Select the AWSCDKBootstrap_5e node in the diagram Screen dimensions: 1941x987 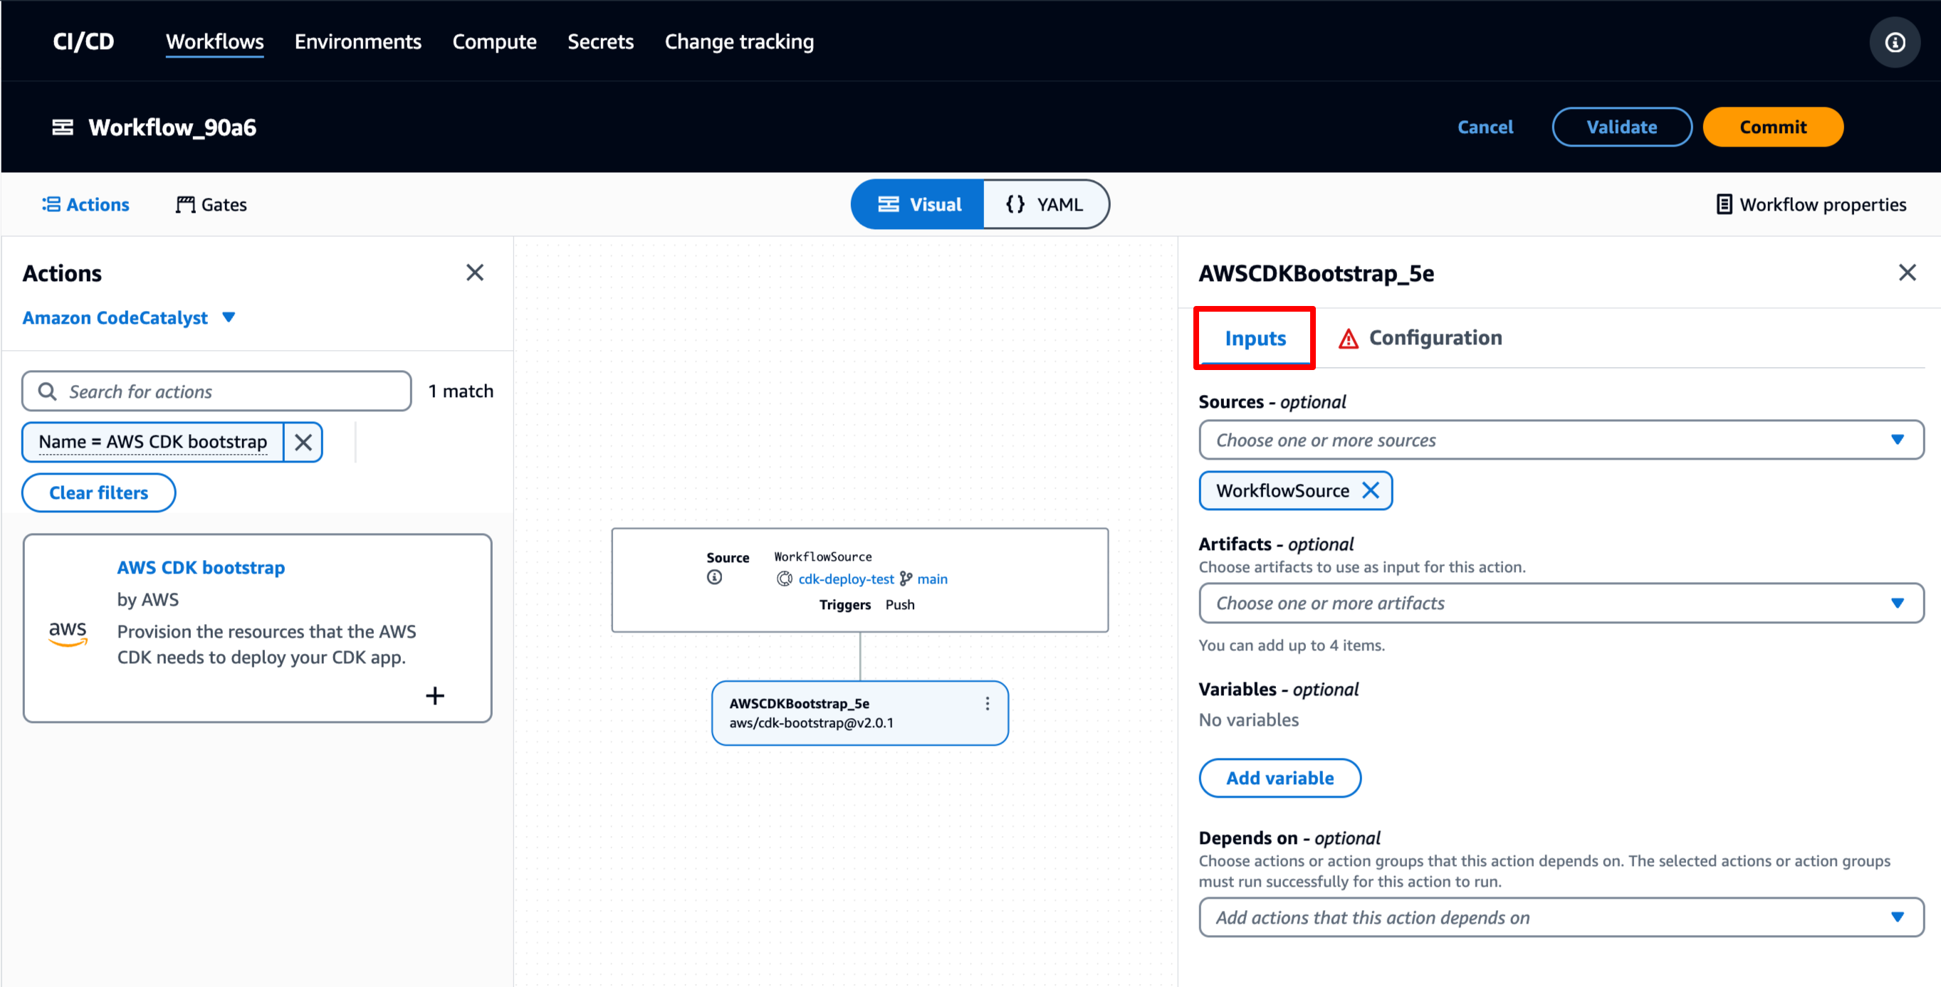coord(859,713)
